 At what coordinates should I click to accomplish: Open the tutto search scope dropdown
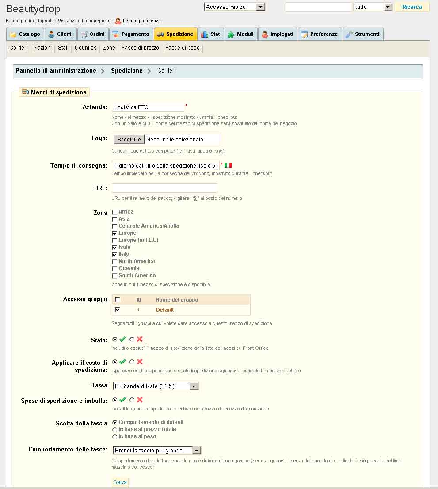tap(373, 7)
